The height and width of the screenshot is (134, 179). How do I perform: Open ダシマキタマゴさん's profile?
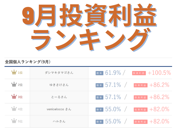pyautogui.click(x=59, y=72)
